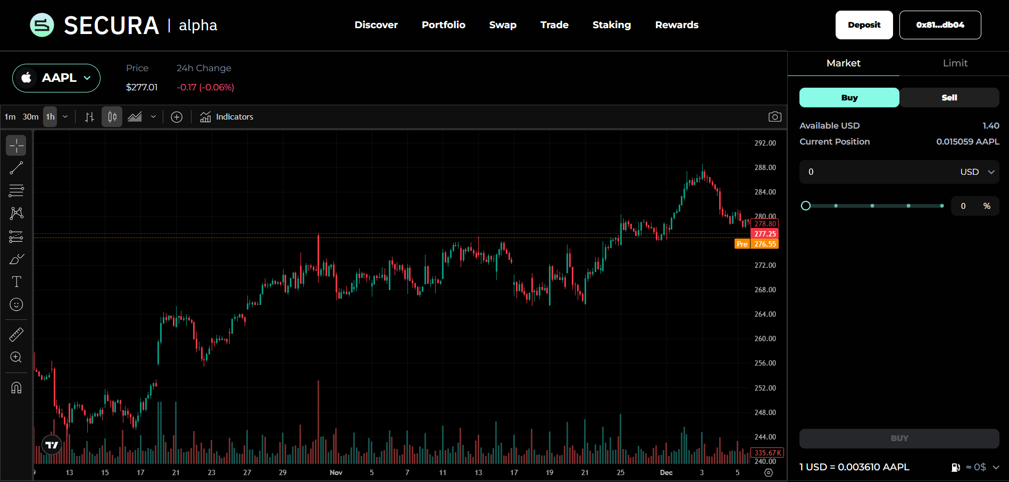
Task: Click the 24h Change value -0.17 (-0.06%)
Action: 205,87
